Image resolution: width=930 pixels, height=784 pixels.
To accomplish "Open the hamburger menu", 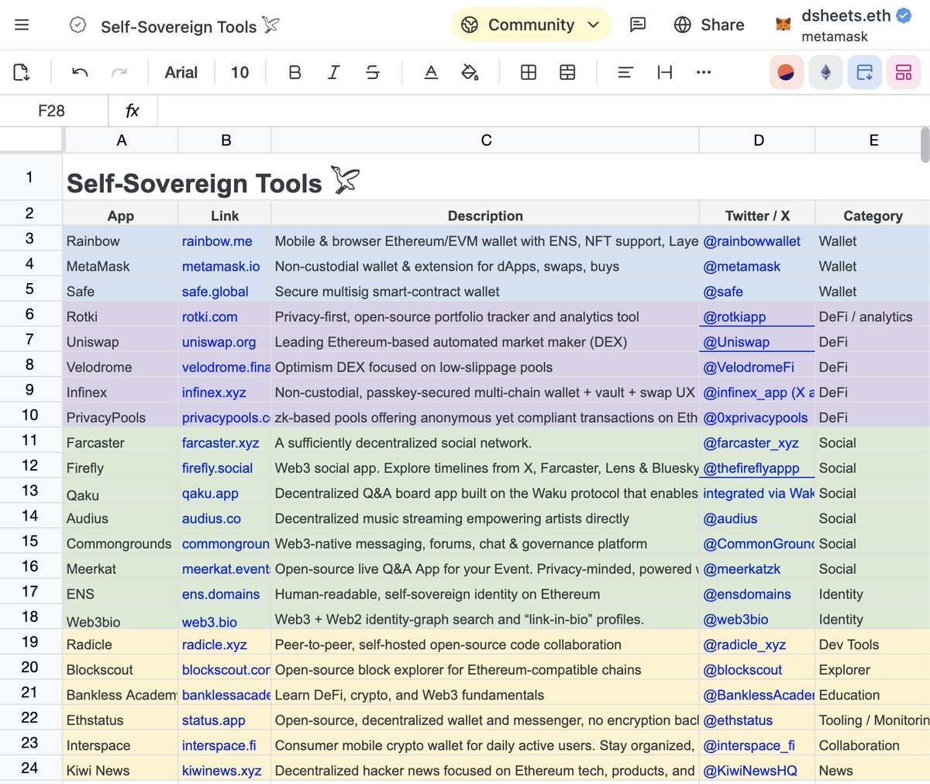I will click(22, 24).
